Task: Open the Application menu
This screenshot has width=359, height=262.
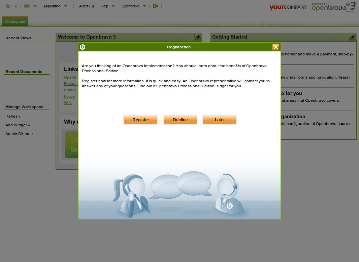Action: pyautogui.click(x=52, y=6)
